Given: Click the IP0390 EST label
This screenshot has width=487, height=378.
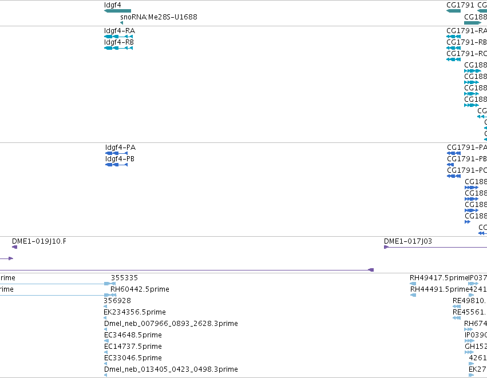Looking at the screenshot, I should pos(476,335).
